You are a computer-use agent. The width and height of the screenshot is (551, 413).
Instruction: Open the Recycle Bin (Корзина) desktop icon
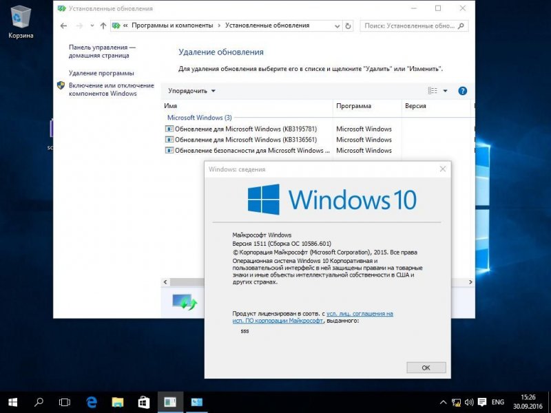tap(21, 21)
